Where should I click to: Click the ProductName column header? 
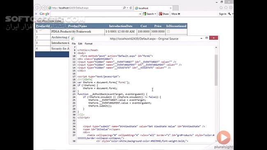tap(78, 26)
